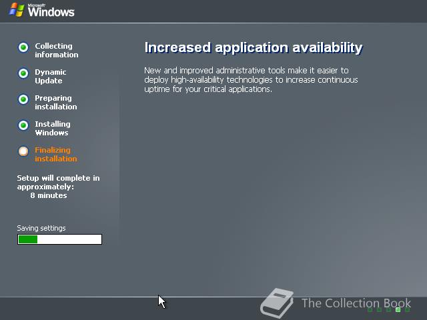Click the 'Preparing installation' label
The image size is (427, 320).
point(56,102)
